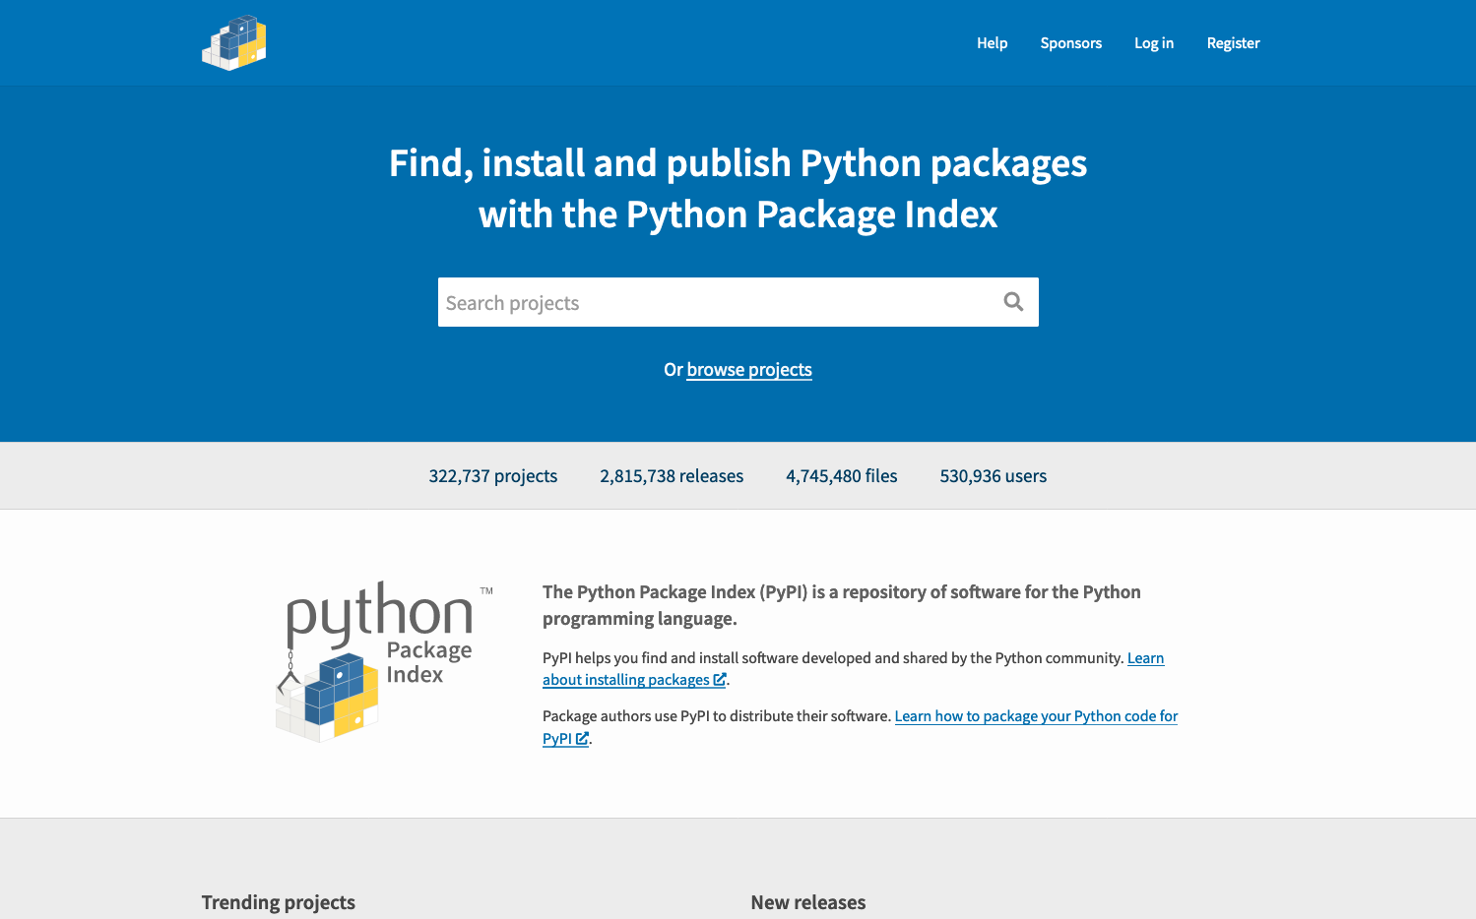The width and height of the screenshot is (1476, 919).
Task: Click the '322,737 projects' statistic
Action: [x=492, y=476]
